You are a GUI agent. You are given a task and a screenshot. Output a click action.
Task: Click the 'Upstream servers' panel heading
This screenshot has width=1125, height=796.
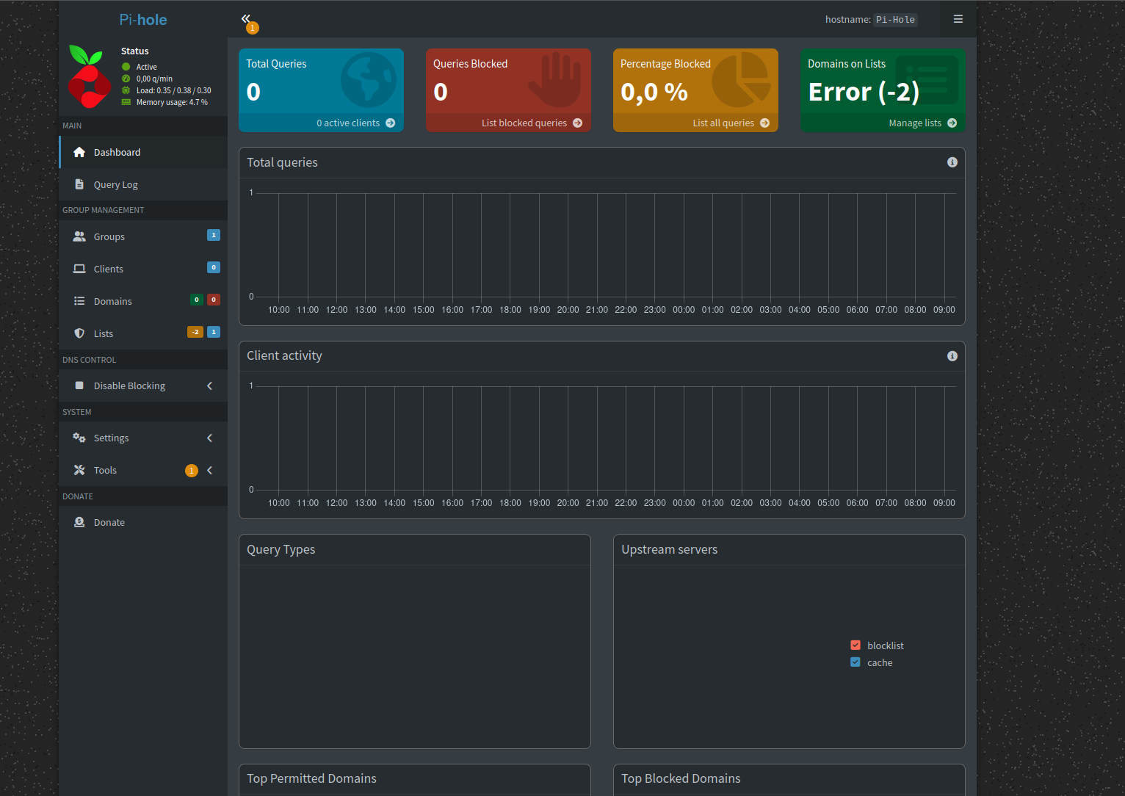pyautogui.click(x=670, y=549)
